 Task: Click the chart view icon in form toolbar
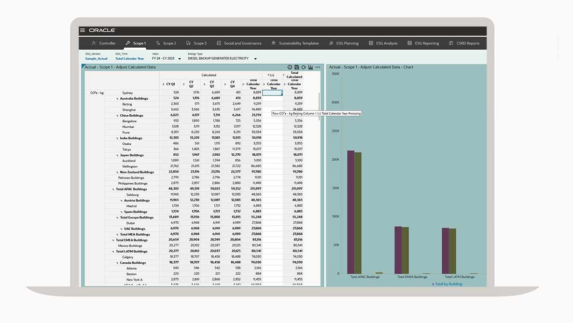pos(310,67)
